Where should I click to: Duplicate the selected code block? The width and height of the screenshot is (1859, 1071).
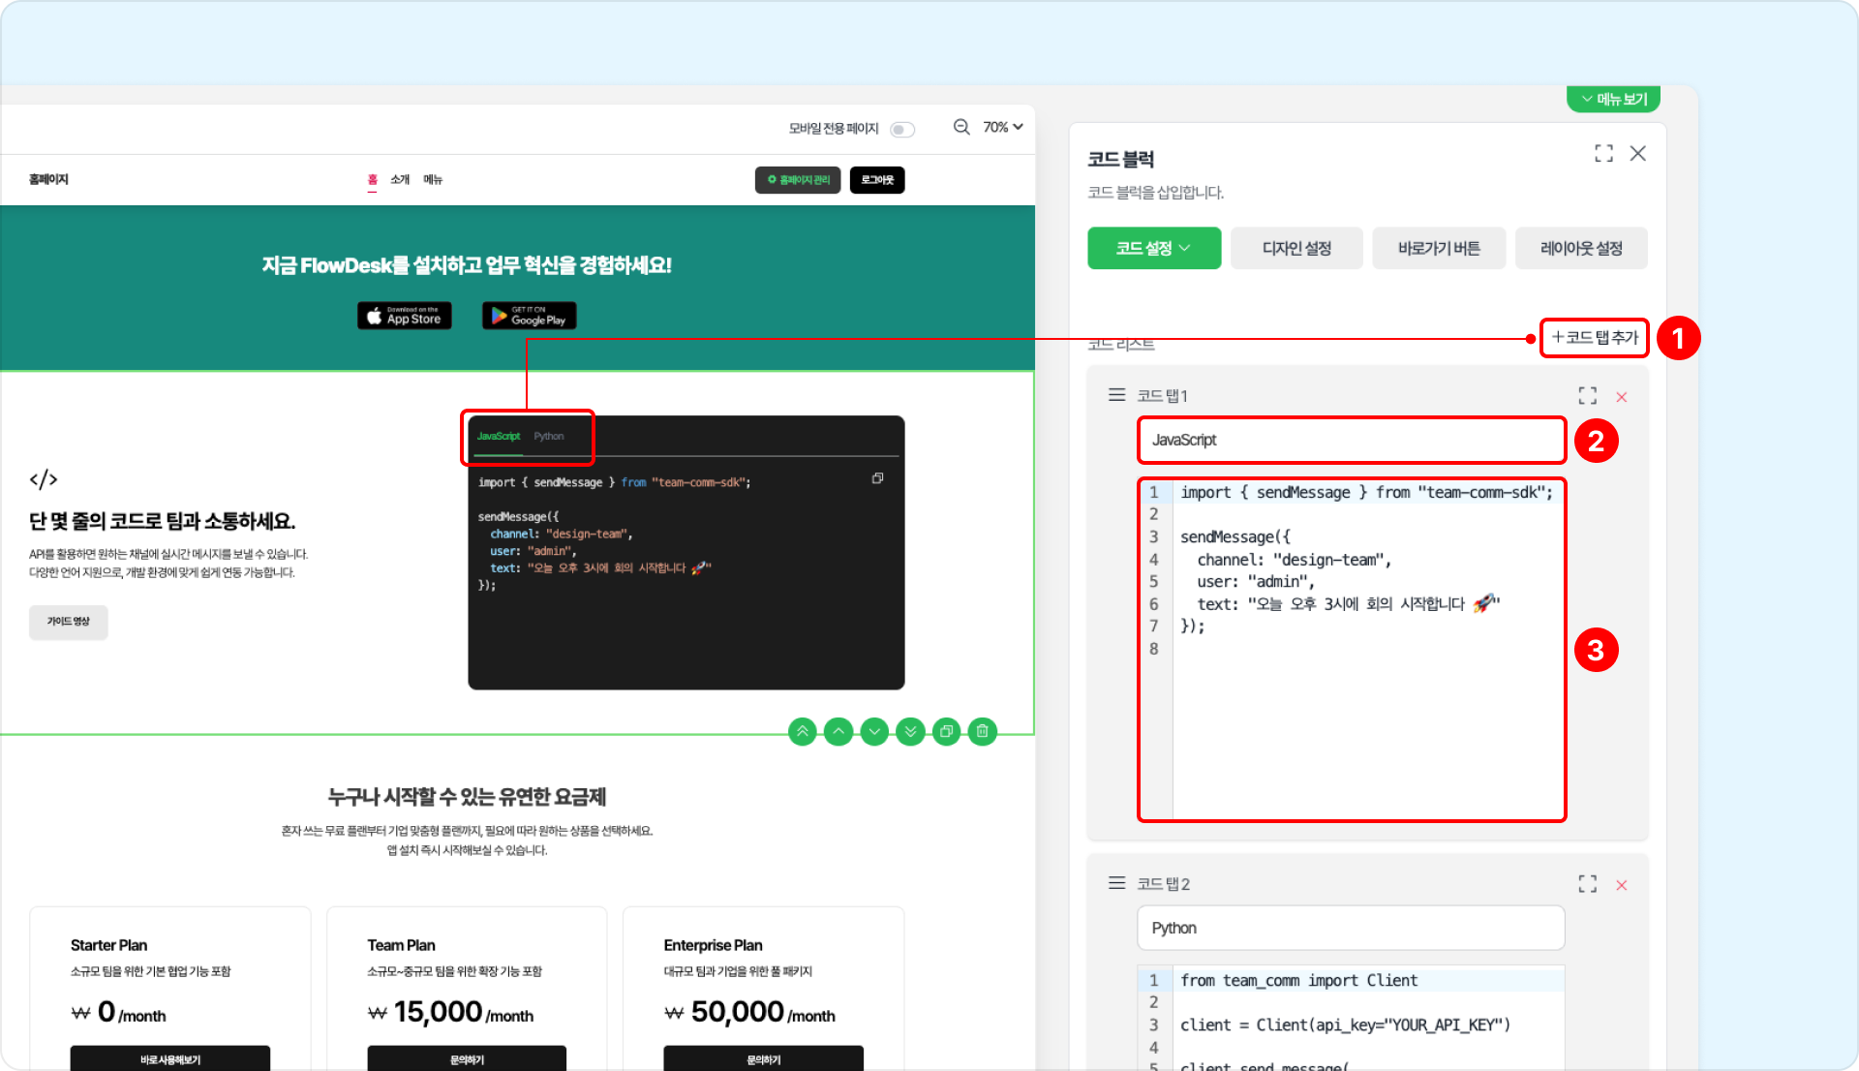946,732
